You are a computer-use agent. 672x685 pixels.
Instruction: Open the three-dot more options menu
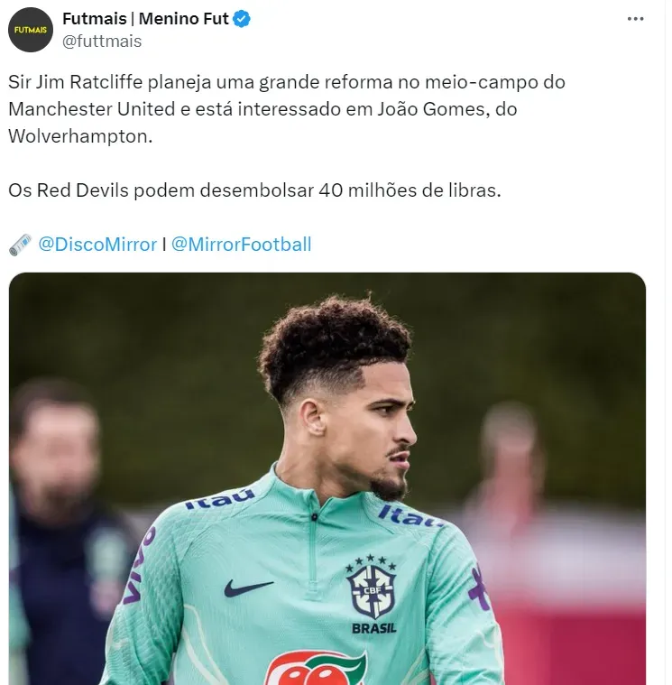coord(635,19)
